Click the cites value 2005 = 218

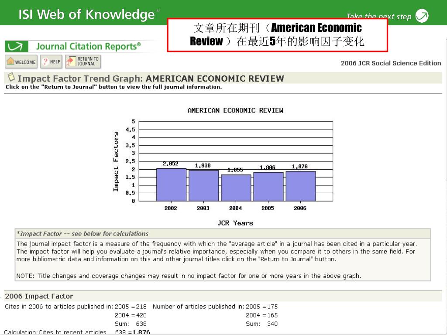[131, 307]
